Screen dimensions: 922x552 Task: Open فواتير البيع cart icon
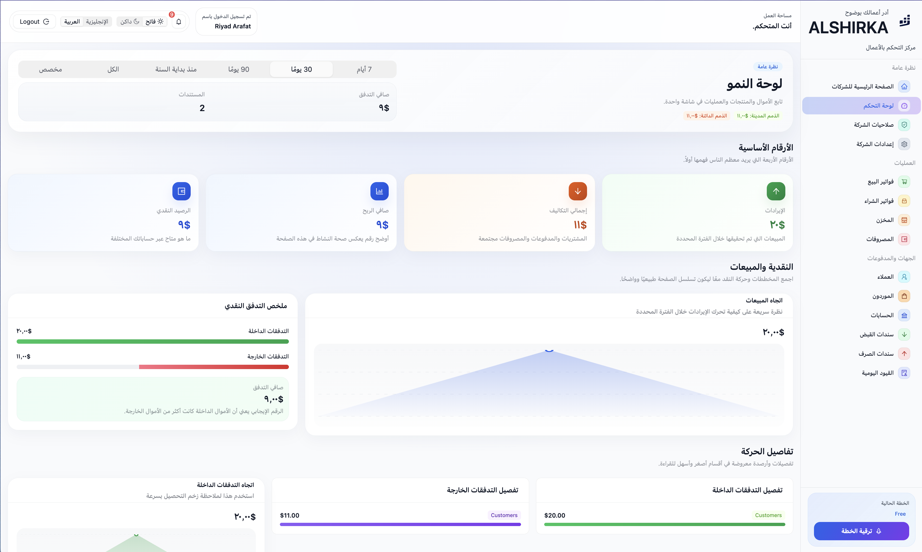[904, 182]
